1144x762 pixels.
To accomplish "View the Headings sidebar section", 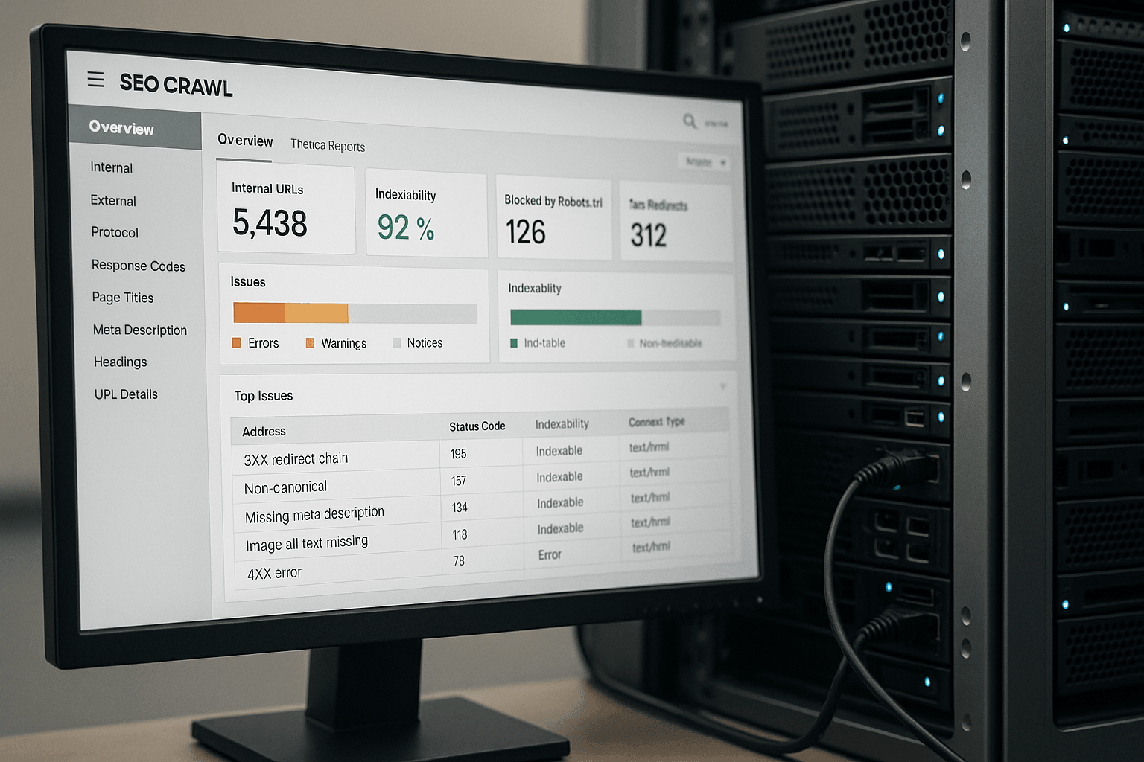I will pos(121,362).
